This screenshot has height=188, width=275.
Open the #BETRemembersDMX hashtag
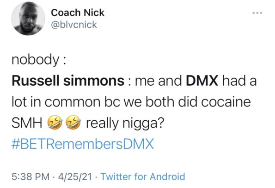83,144
